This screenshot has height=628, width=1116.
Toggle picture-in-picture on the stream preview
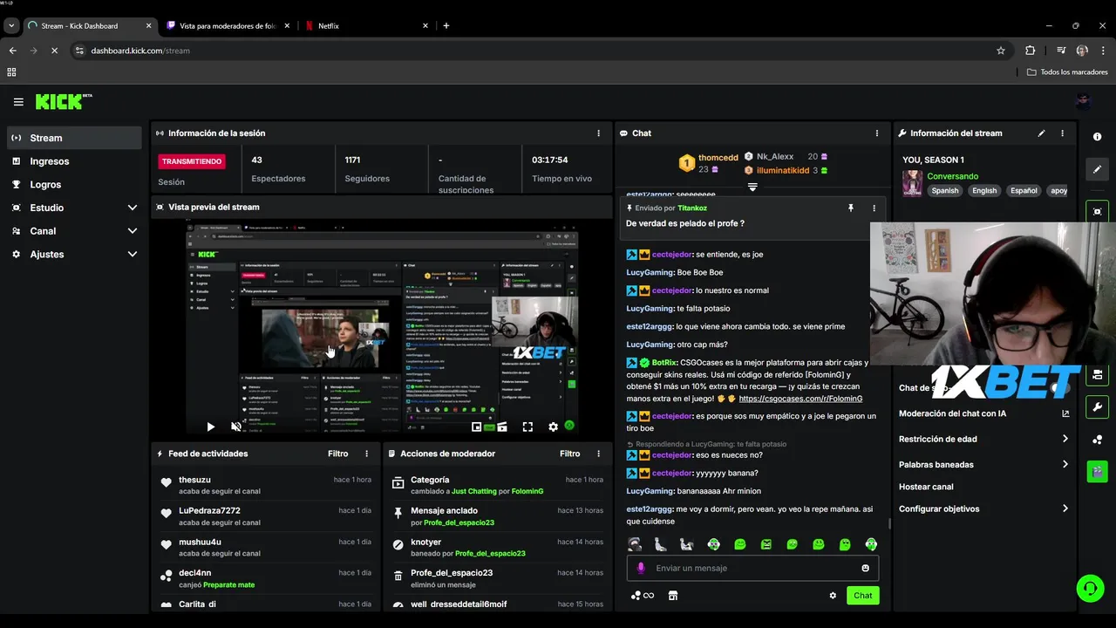pyautogui.click(x=476, y=427)
